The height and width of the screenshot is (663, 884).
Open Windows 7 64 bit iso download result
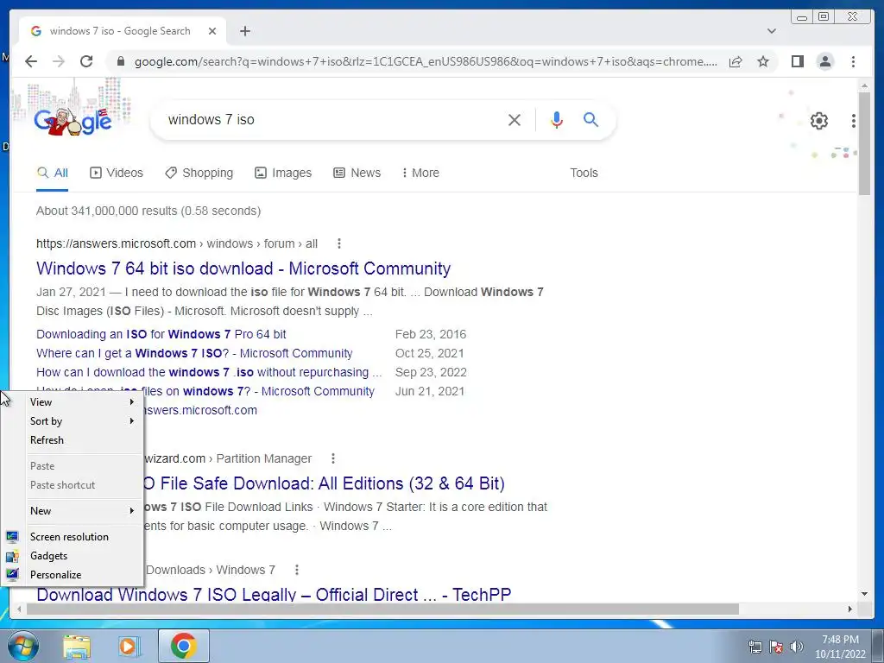click(x=243, y=268)
